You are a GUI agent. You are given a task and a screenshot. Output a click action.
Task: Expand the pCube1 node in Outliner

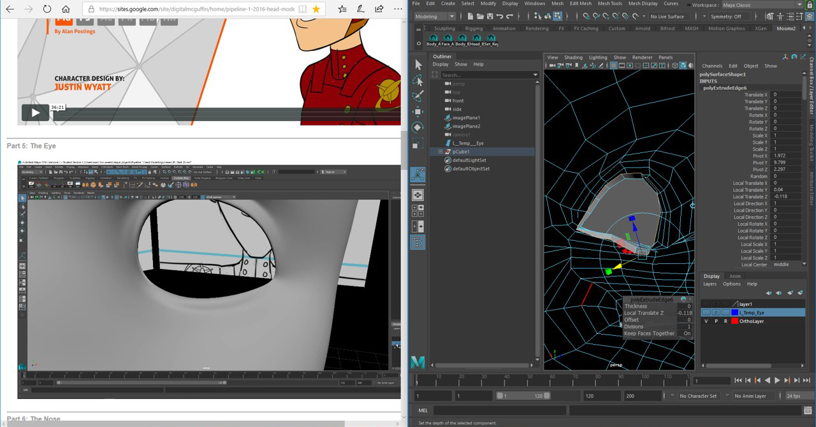[440, 152]
